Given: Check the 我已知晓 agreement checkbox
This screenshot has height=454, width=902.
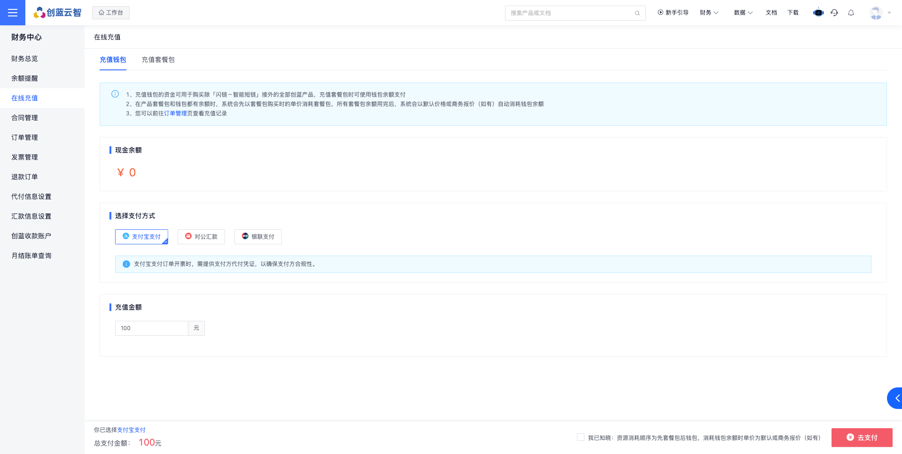Looking at the screenshot, I should tap(581, 437).
